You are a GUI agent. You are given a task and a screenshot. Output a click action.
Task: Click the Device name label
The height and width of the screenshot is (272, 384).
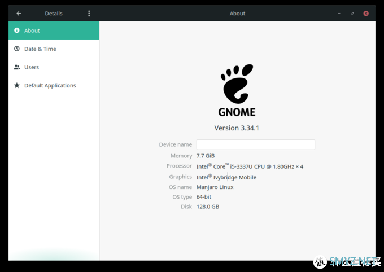pos(176,144)
